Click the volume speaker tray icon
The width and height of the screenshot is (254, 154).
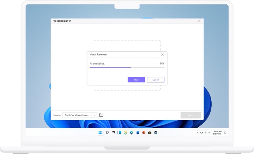click(x=210, y=132)
